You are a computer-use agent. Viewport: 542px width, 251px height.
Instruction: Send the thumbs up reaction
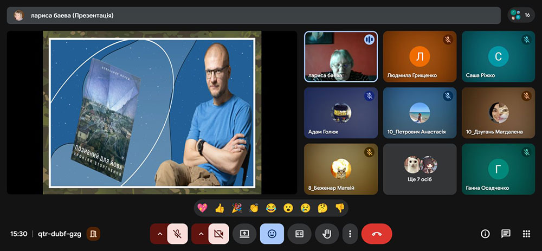point(220,208)
